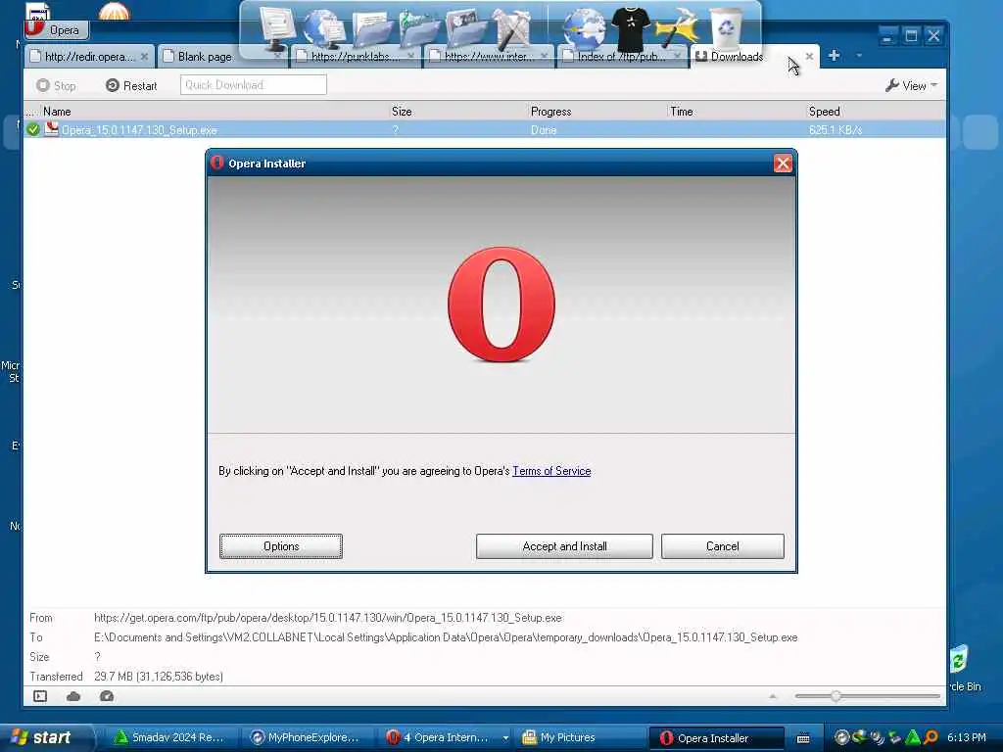Close the Downloads tab
1003x752 pixels.
click(809, 56)
